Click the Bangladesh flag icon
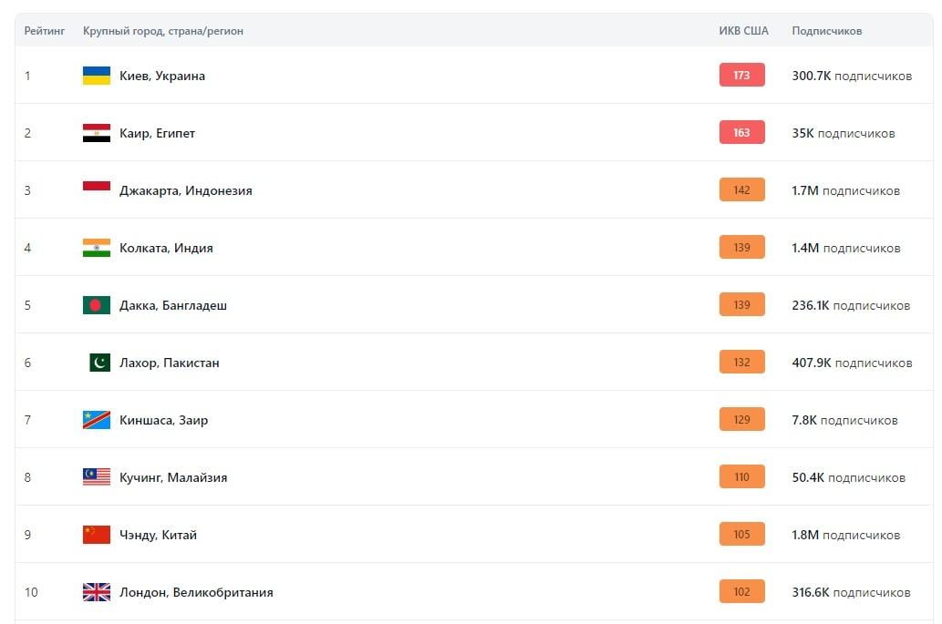Viewport: 942px width, 624px height. point(96,305)
